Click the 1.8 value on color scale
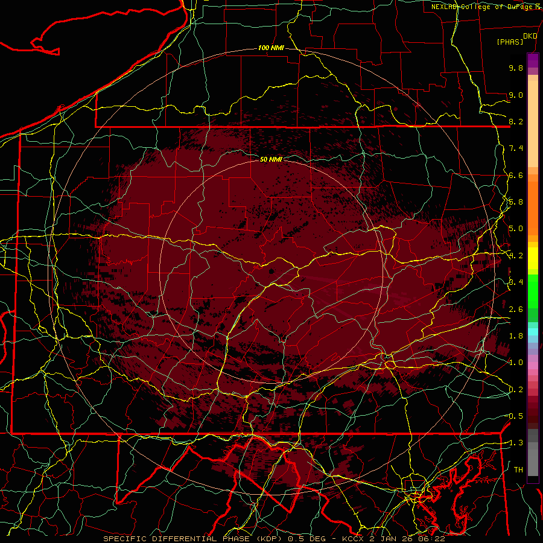 pyautogui.click(x=516, y=336)
